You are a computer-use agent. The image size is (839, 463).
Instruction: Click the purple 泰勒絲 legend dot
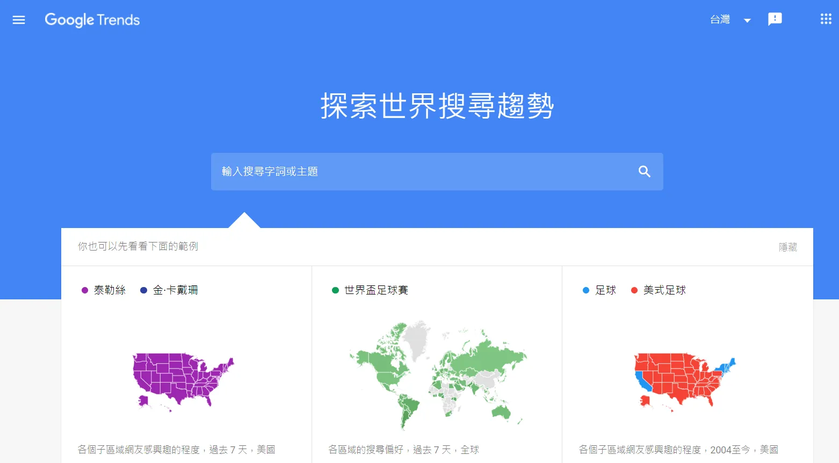tap(85, 290)
